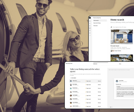Remove Grant Delgado from recipients
This screenshot has height=112, width=134.
pos(99,96)
